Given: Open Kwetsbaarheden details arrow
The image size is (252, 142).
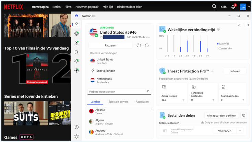Looking at the screenshot, I should 243,100.
